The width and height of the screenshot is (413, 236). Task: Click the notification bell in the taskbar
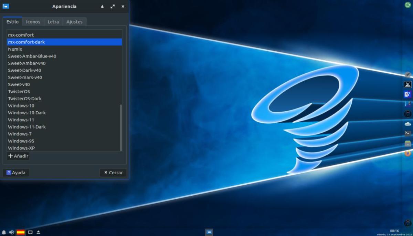(4, 232)
